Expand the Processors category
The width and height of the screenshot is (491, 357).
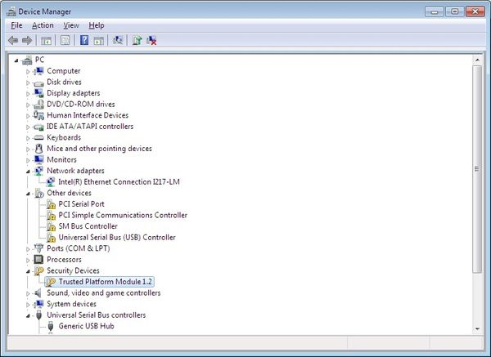tap(28, 260)
